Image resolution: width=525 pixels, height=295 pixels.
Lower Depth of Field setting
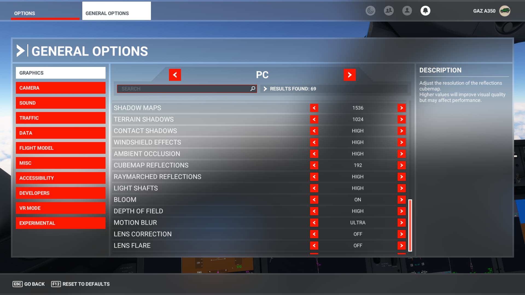coord(314,211)
